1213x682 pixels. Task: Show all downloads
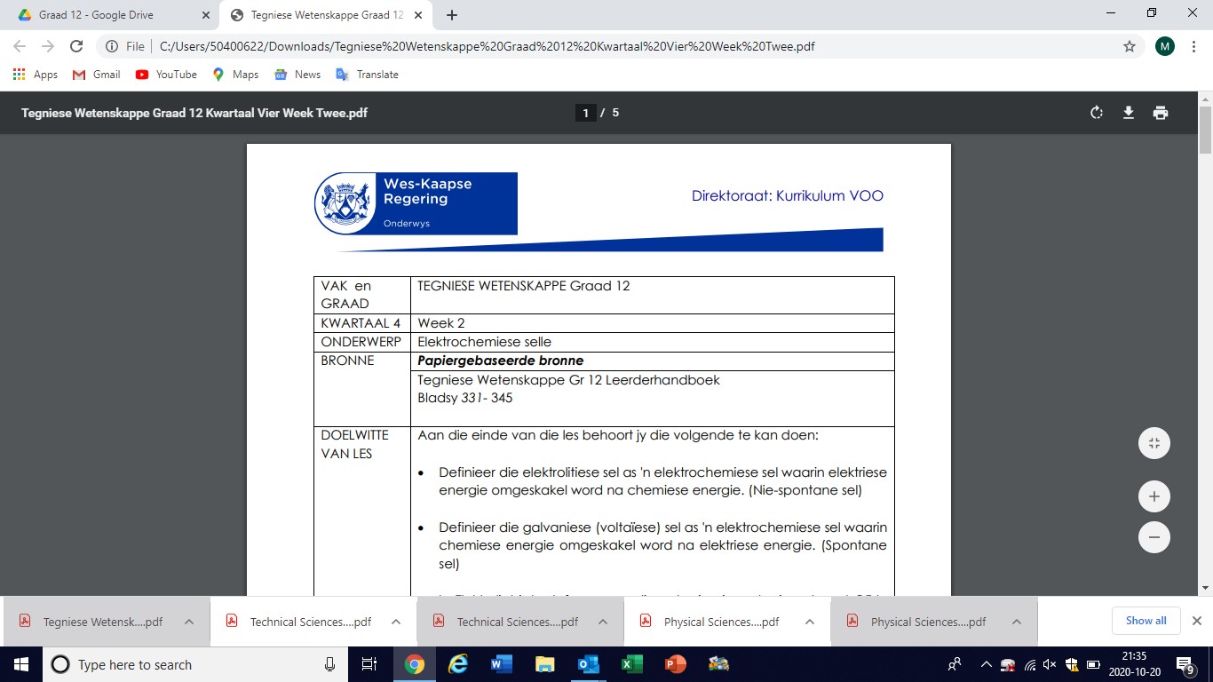[x=1146, y=621]
